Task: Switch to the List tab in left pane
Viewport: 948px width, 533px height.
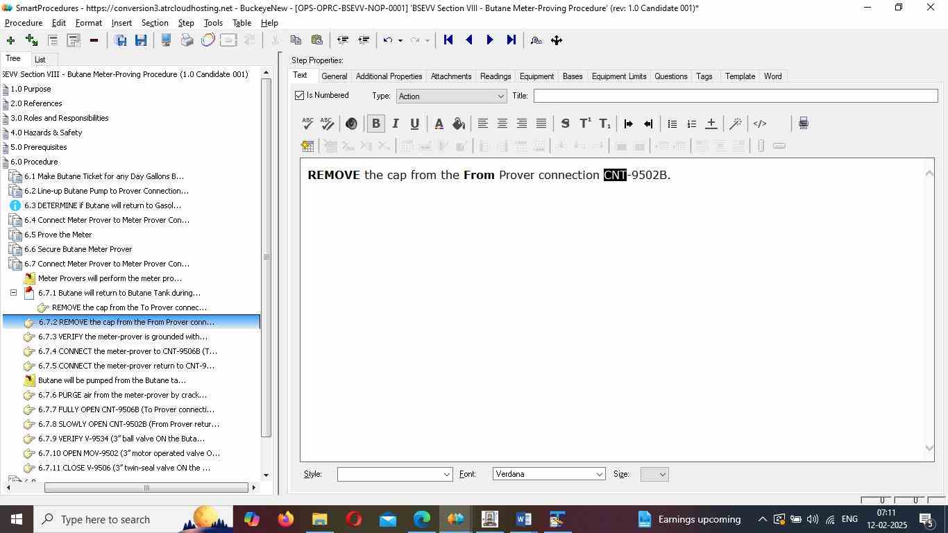Action: [40, 60]
